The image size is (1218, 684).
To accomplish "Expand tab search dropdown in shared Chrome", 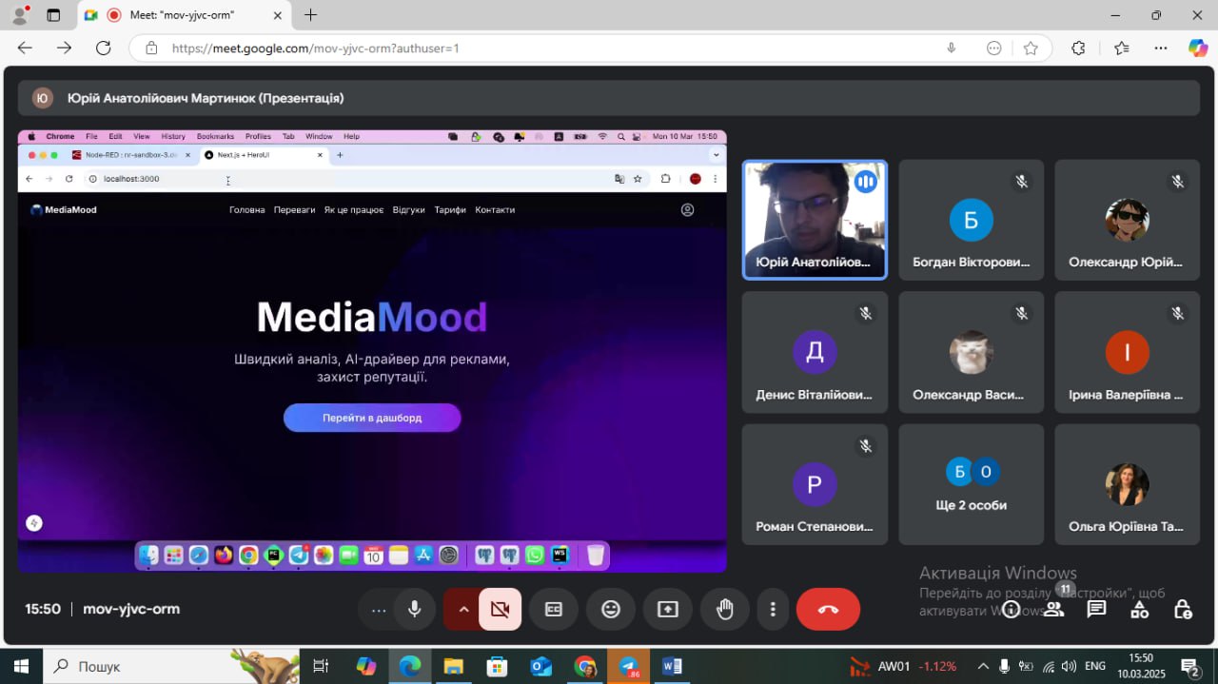I will pyautogui.click(x=716, y=155).
